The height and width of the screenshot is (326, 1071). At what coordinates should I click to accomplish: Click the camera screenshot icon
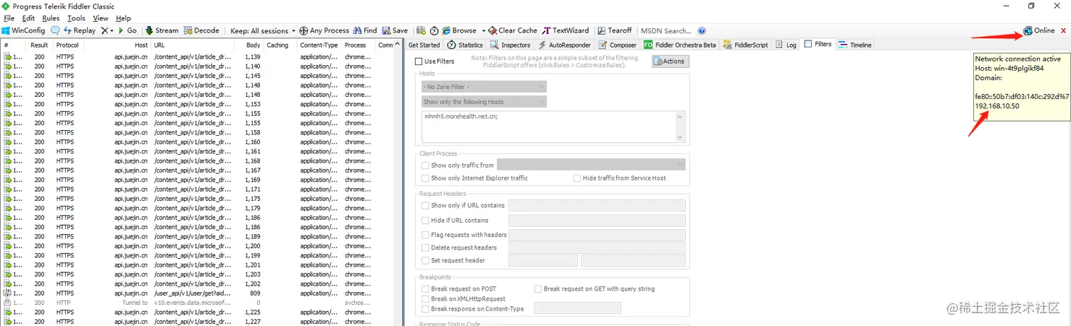tap(421, 30)
